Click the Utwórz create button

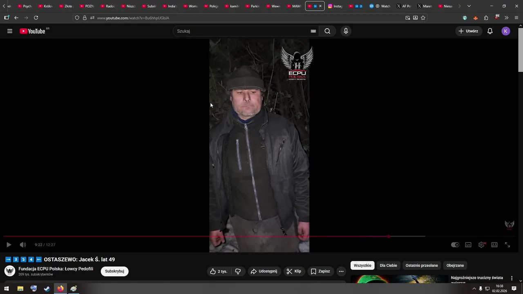coord(468,31)
